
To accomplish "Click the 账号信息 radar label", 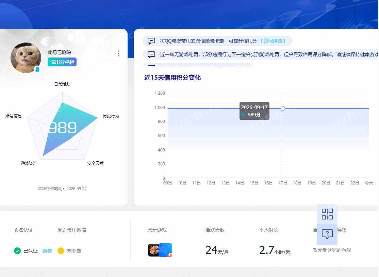I will point(14,116).
